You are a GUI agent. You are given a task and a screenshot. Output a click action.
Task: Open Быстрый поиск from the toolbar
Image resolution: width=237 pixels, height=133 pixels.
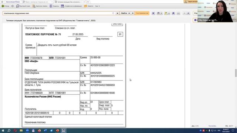tap(23, 6)
